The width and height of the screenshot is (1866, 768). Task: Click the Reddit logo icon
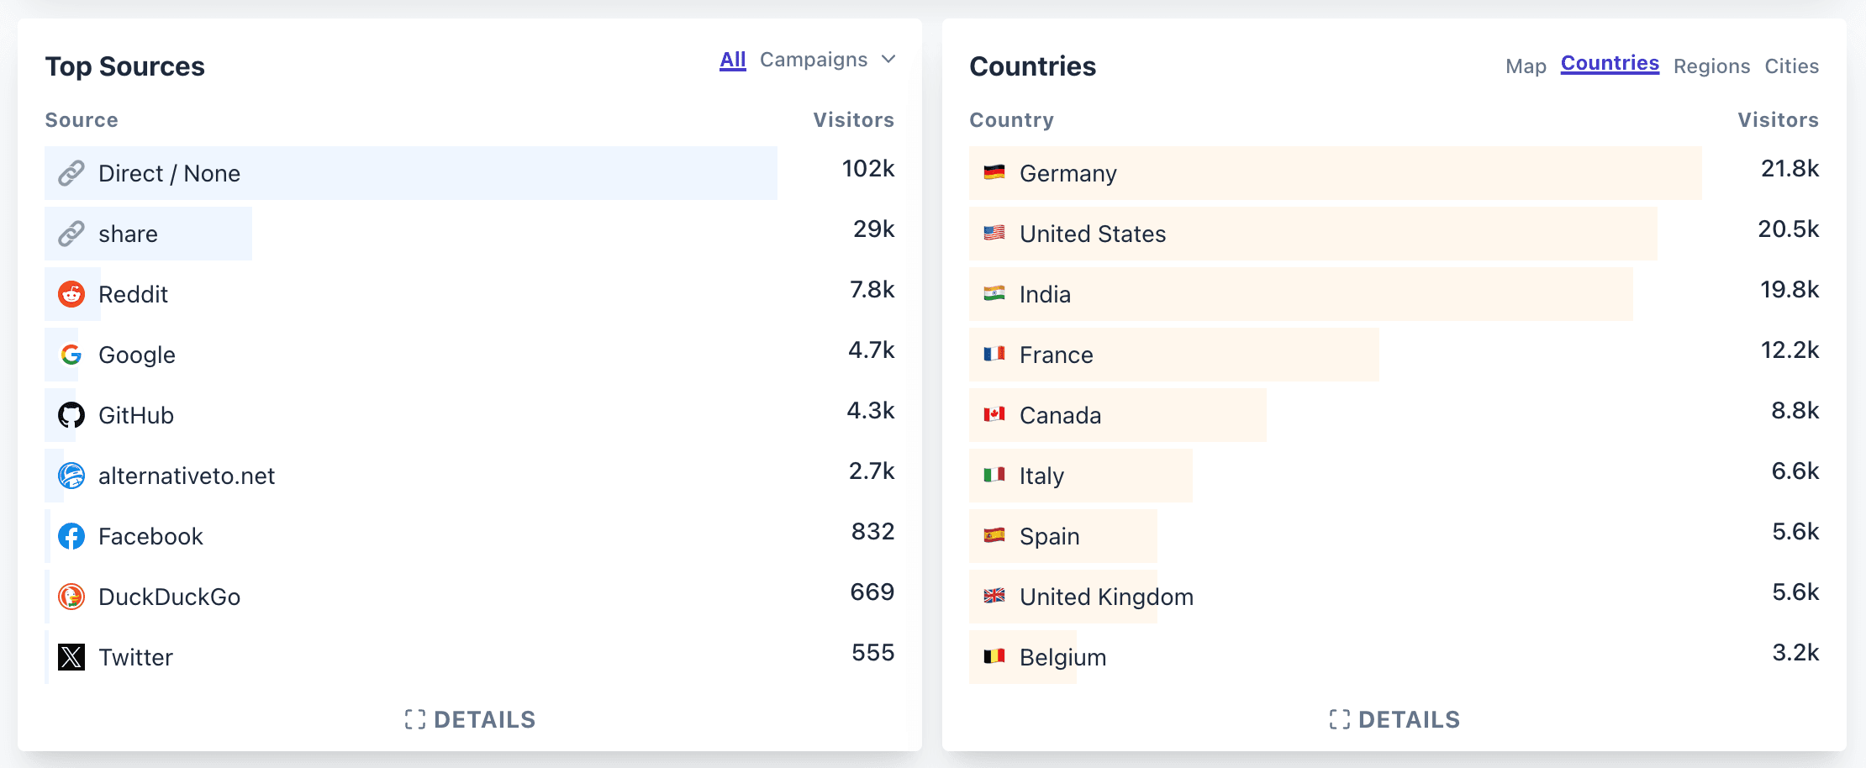pos(71,294)
